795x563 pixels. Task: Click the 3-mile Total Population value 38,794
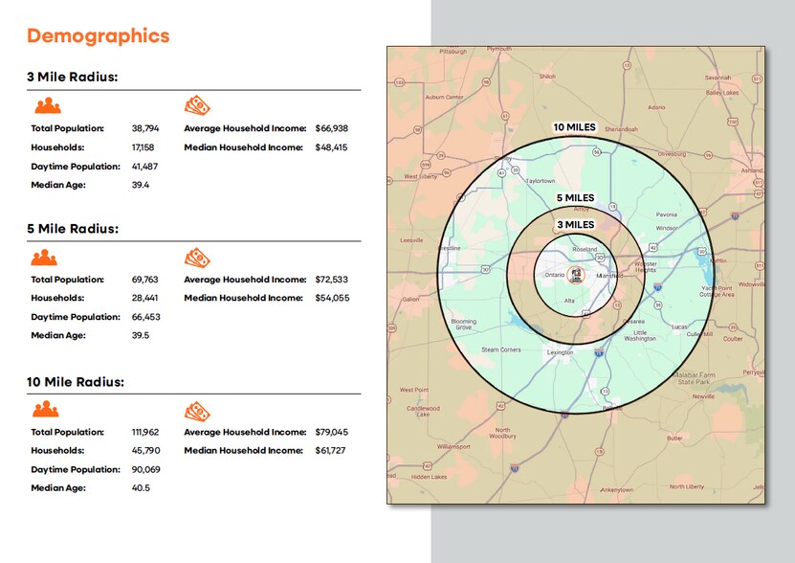145,128
